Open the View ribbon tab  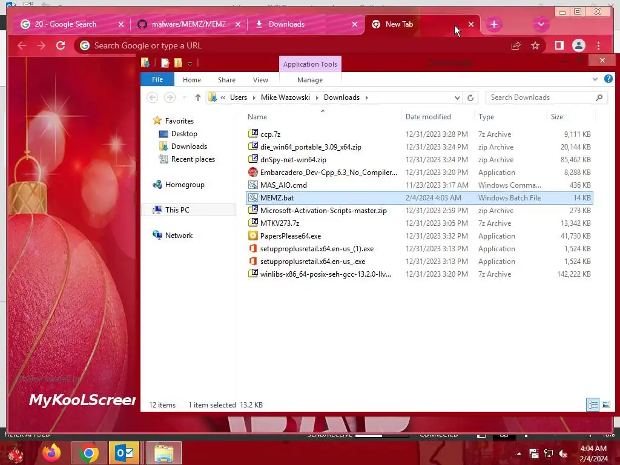click(x=260, y=80)
